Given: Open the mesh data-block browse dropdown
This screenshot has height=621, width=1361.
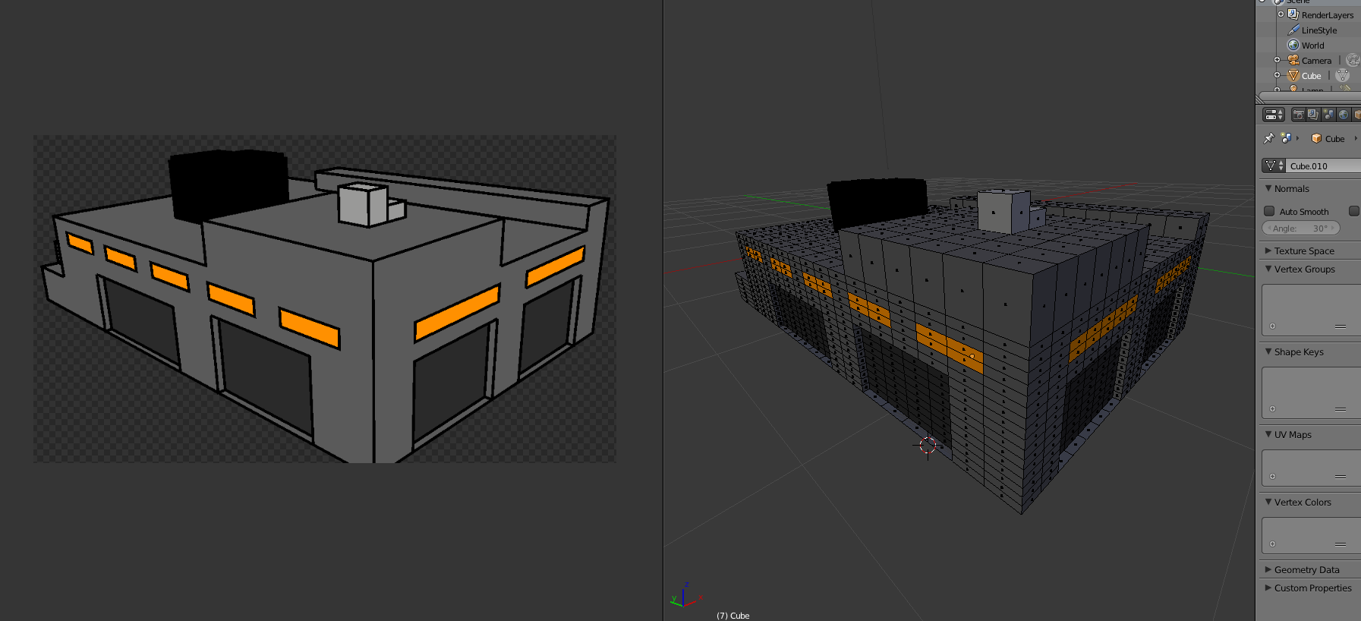Looking at the screenshot, I should [1273, 165].
